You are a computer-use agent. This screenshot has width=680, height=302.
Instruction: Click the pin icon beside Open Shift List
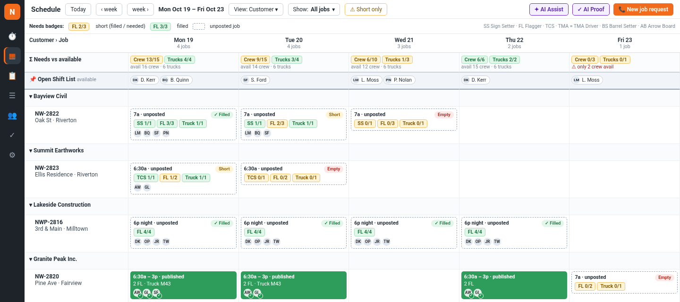(33, 79)
